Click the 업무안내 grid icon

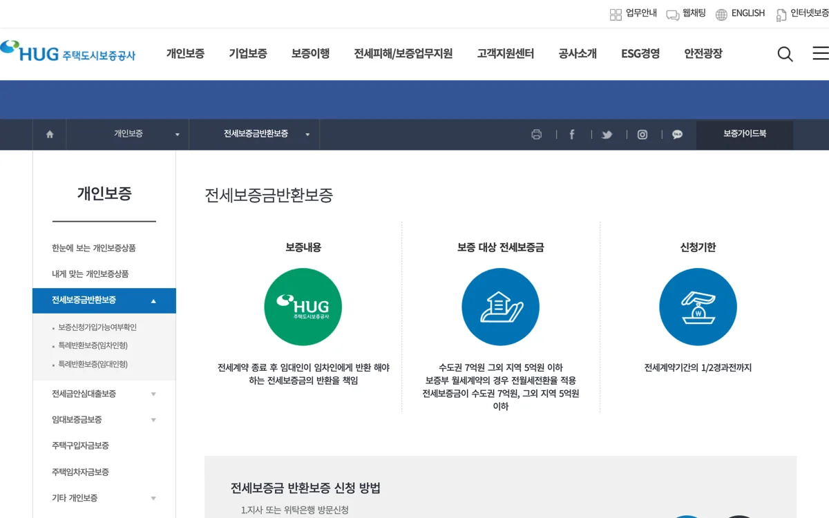pyautogui.click(x=616, y=15)
